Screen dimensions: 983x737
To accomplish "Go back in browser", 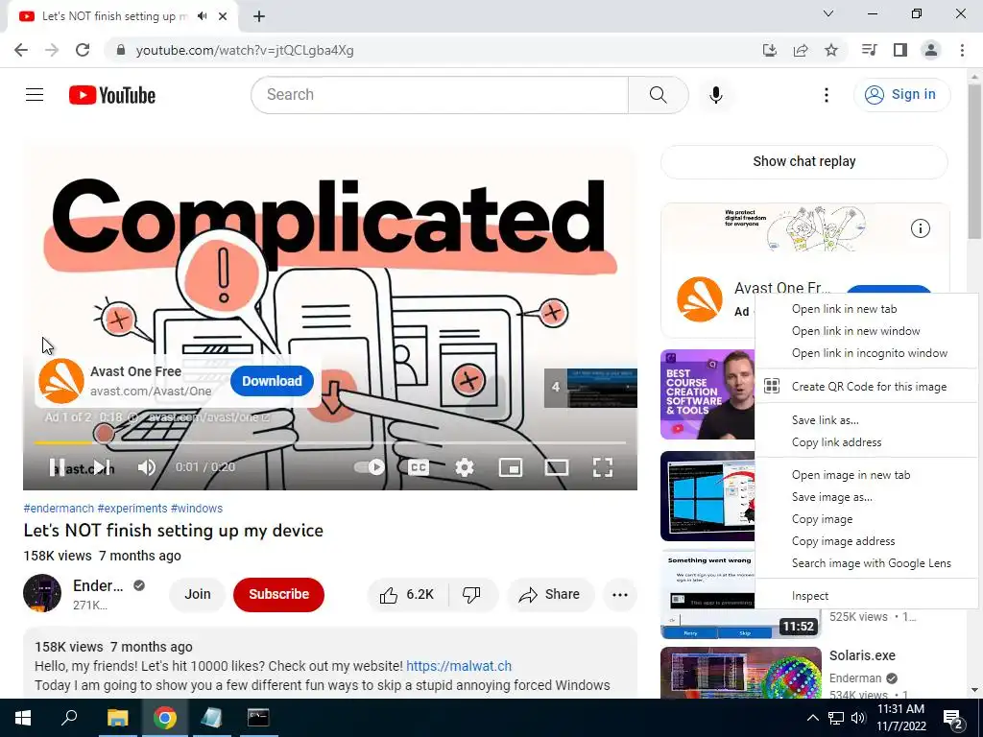I will pyautogui.click(x=21, y=50).
